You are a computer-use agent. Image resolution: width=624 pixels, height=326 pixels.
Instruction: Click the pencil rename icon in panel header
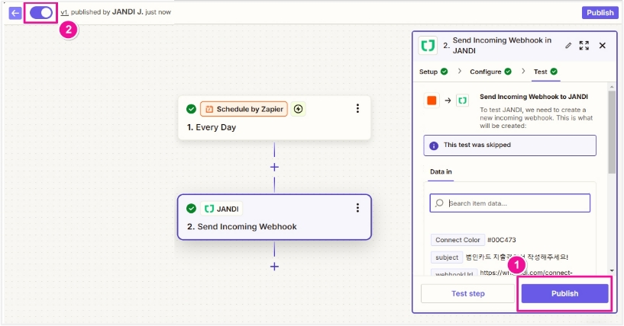tap(567, 46)
